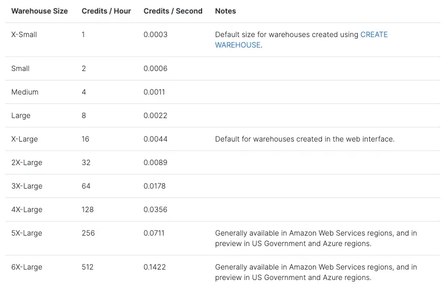Viewport: 444px width, 291px height.
Task: Click the 512 credits per hour value
Action: (88, 267)
